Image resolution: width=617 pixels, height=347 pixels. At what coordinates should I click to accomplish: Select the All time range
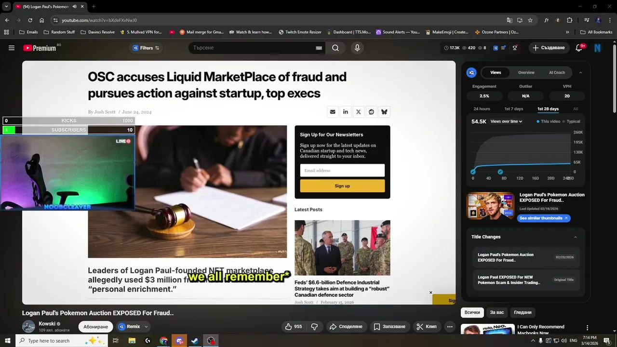[x=576, y=109]
